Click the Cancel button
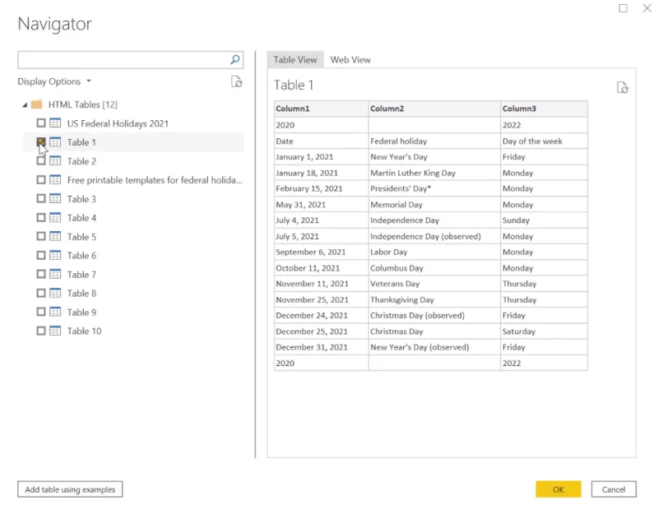Screen dimensions: 658x505 tap(614, 489)
